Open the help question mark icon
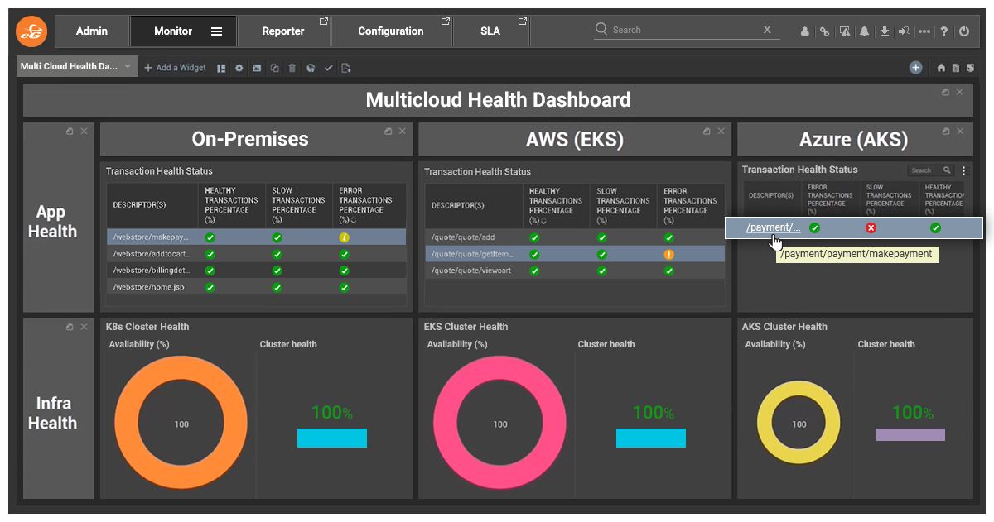This screenshot has width=994, height=522. (943, 31)
